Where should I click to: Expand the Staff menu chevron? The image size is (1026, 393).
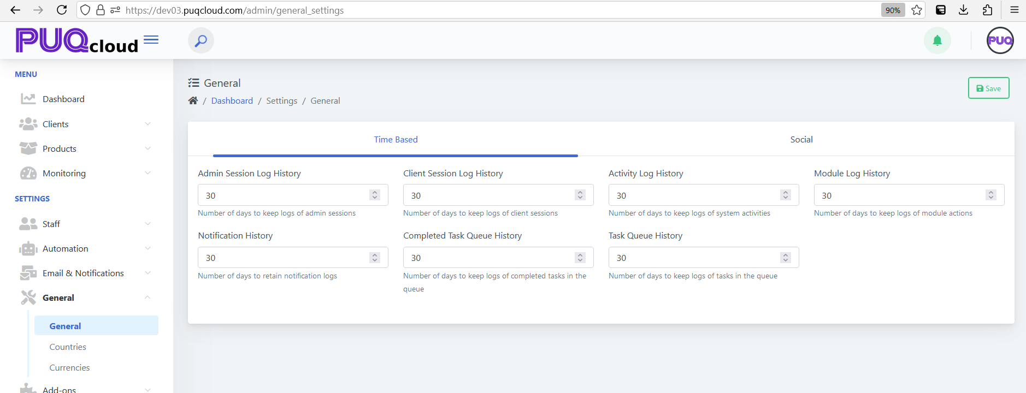pos(148,224)
